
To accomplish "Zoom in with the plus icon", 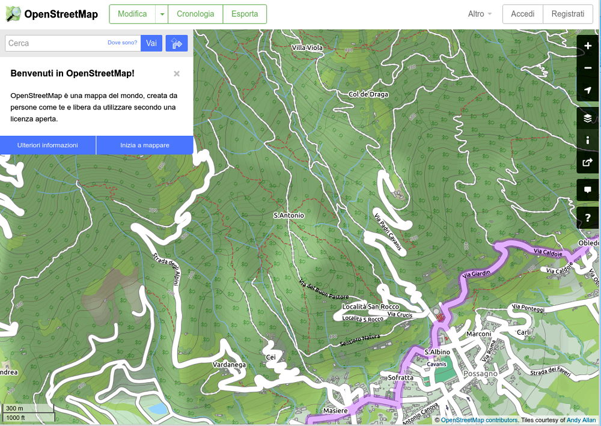I will tap(588, 46).
